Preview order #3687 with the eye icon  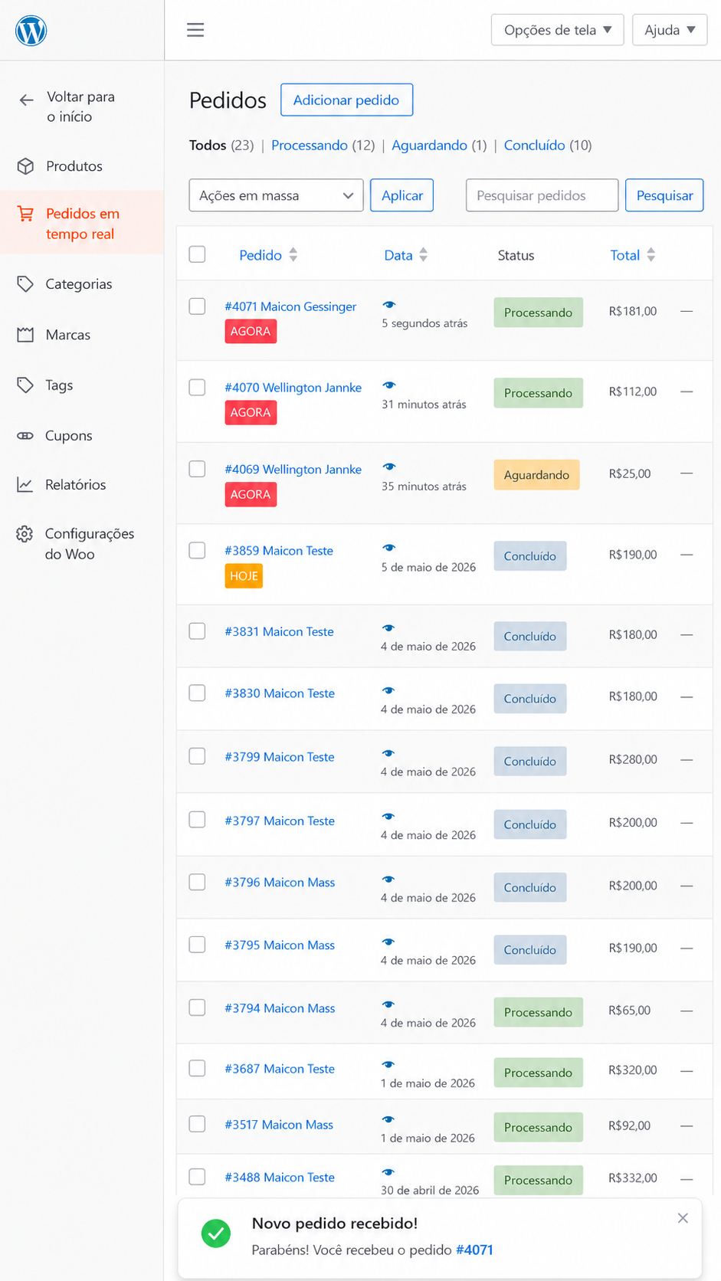point(388,1065)
